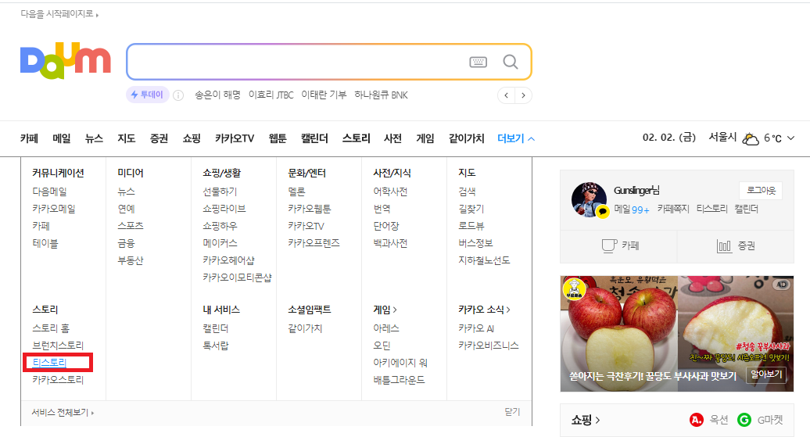Open 같이가치 in navigation bar
Viewport: 810px width, 437px height.
(466, 138)
